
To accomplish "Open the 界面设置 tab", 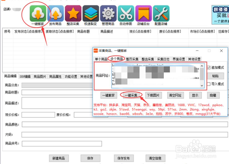I will (x=179, y=59).
